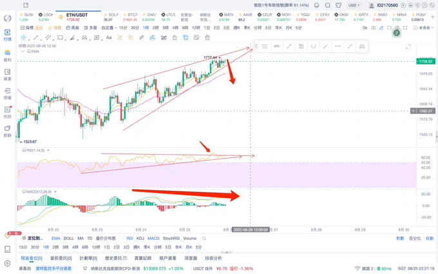Click the blue pencil draw icon
Viewport: 438px width, 274px height.
(x=381, y=28)
